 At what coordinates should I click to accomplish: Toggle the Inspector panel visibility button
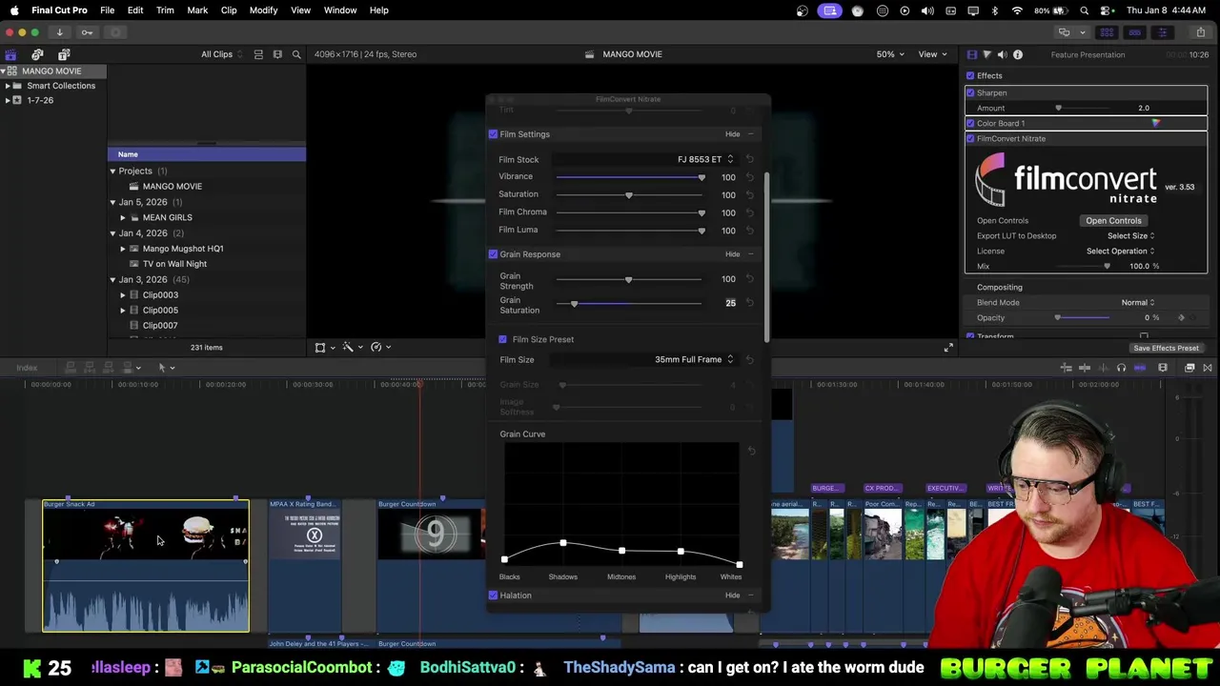point(1162,32)
